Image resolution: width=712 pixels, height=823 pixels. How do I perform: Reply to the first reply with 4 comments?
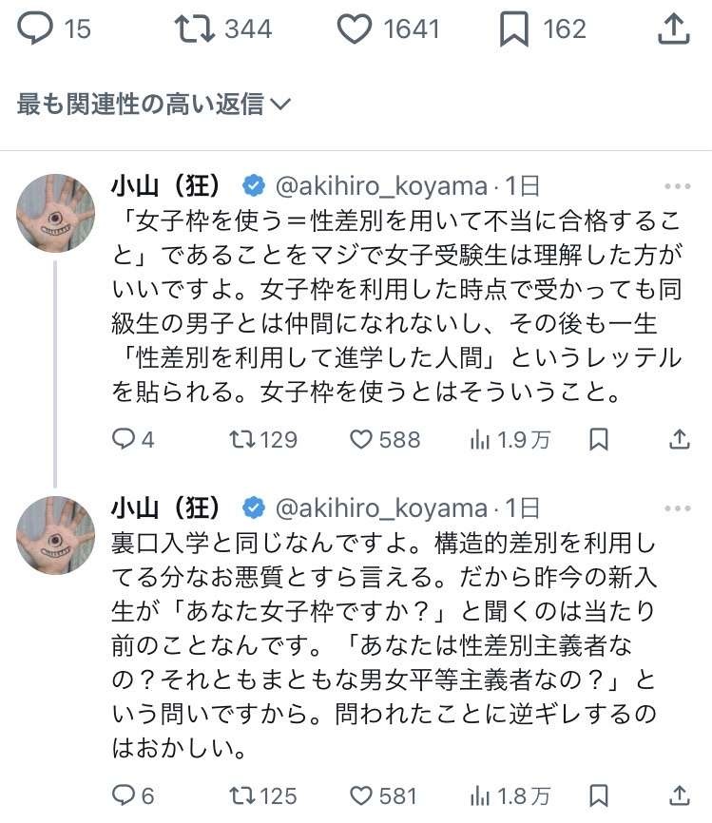[x=125, y=439]
